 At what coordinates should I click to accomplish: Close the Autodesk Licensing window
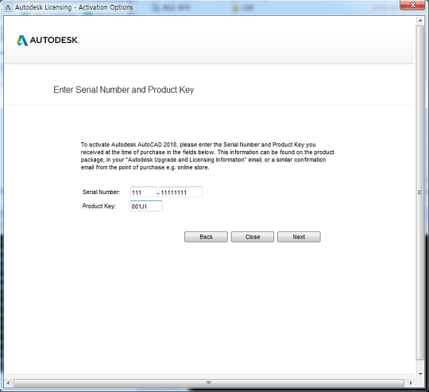point(412,5)
